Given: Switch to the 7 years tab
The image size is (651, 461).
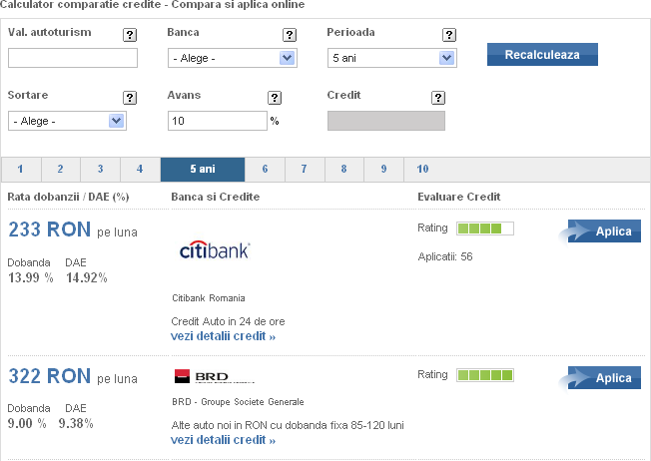Looking at the screenshot, I should pos(305,170).
